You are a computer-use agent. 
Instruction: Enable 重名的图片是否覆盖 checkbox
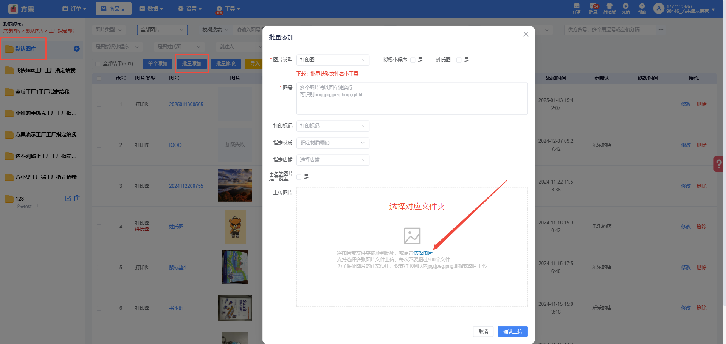[x=299, y=177]
